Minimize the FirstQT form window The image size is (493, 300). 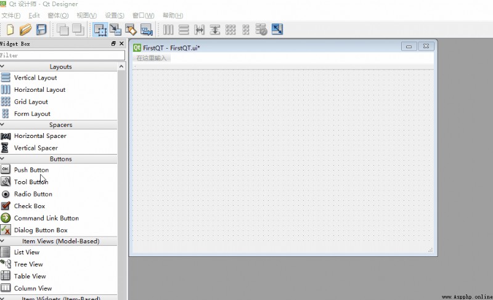pyautogui.click(x=409, y=46)
